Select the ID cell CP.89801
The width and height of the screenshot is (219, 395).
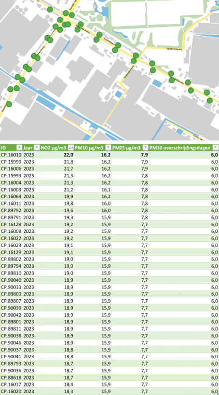point(11,322)
